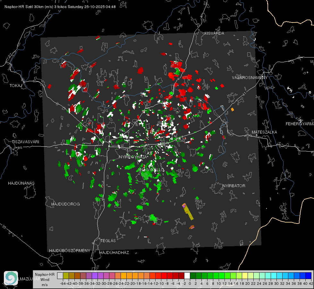This screenshot has width=314, height=289.
Task: Click the HAJDÚDOROG town label
Action: click(x=65, y=204)
